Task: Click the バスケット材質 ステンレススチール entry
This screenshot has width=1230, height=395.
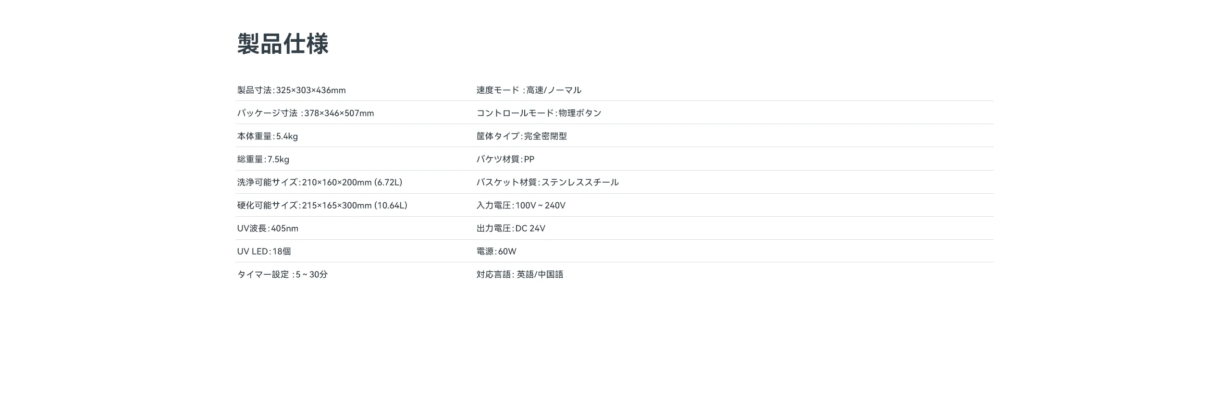Action: 548,183
